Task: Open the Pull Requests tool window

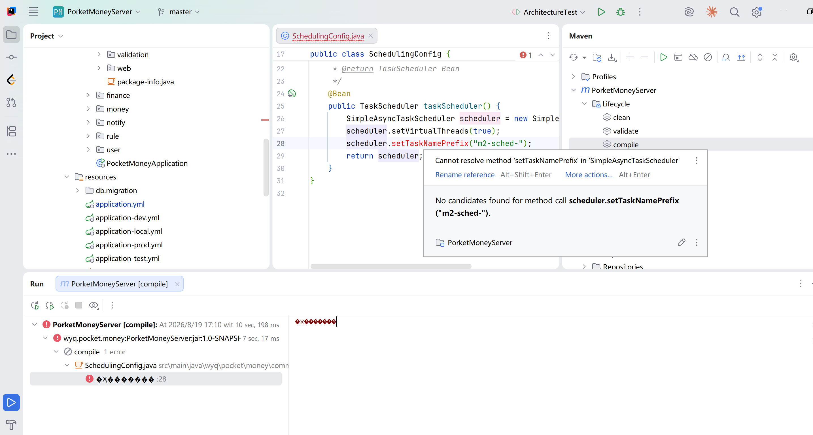Action: click(11, 102)
